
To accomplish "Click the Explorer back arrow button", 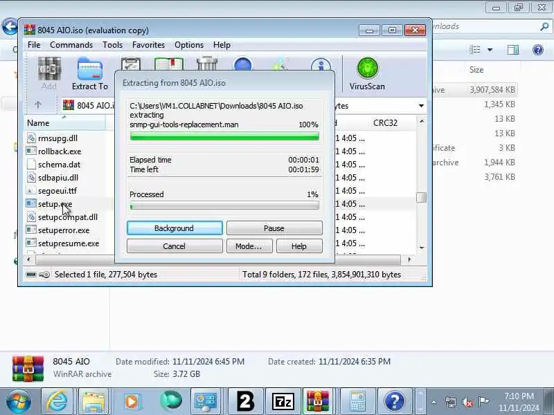I will (x=10, y=26).
